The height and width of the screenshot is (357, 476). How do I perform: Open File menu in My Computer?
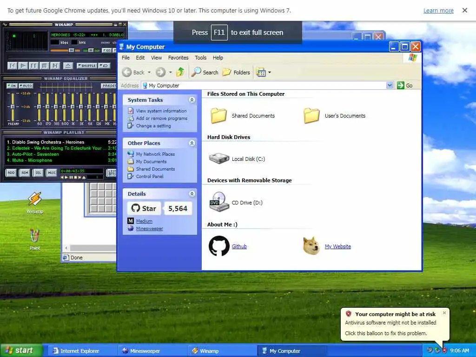point(126,58)
